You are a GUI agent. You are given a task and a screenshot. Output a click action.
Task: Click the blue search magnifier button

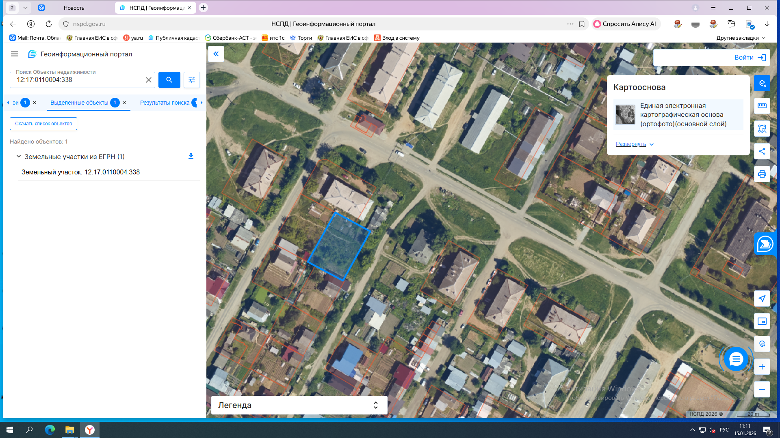(x=169, y=80)
